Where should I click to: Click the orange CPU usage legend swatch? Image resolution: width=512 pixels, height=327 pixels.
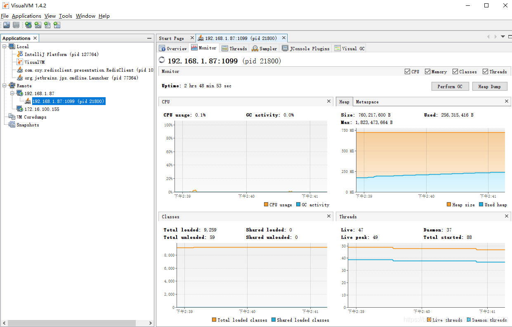point(266,205)
